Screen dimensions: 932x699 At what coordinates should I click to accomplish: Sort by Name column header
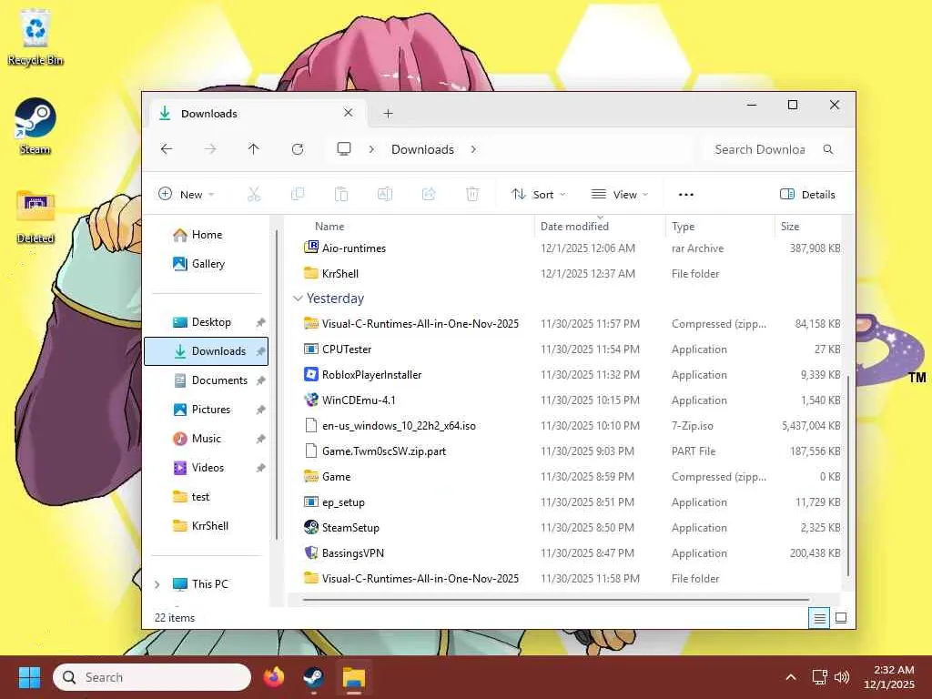329,227
